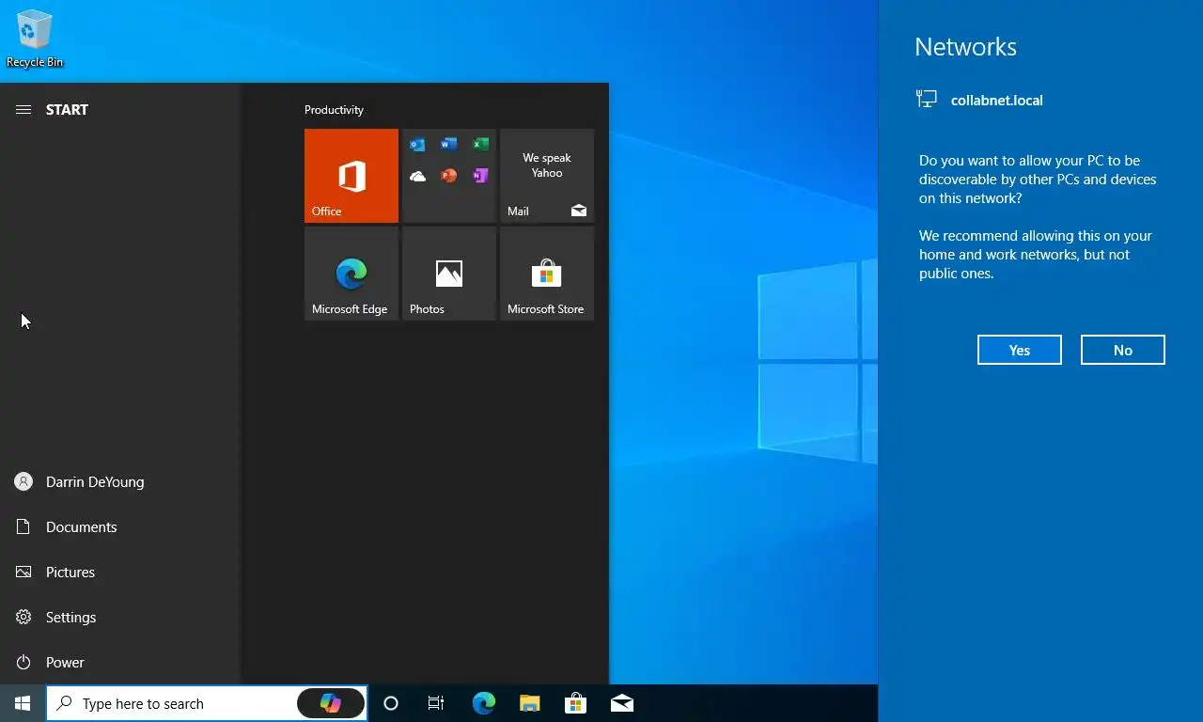
Task: Open Pictures from Start menu
Action: [120, 573]
